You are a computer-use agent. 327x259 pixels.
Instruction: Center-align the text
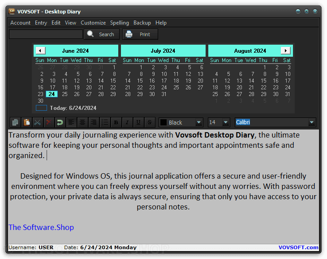(82, 122)
